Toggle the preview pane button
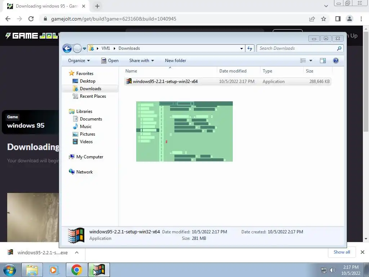This screenshot has height=277, width=369. pyautogui.click(x=323, y=61)
